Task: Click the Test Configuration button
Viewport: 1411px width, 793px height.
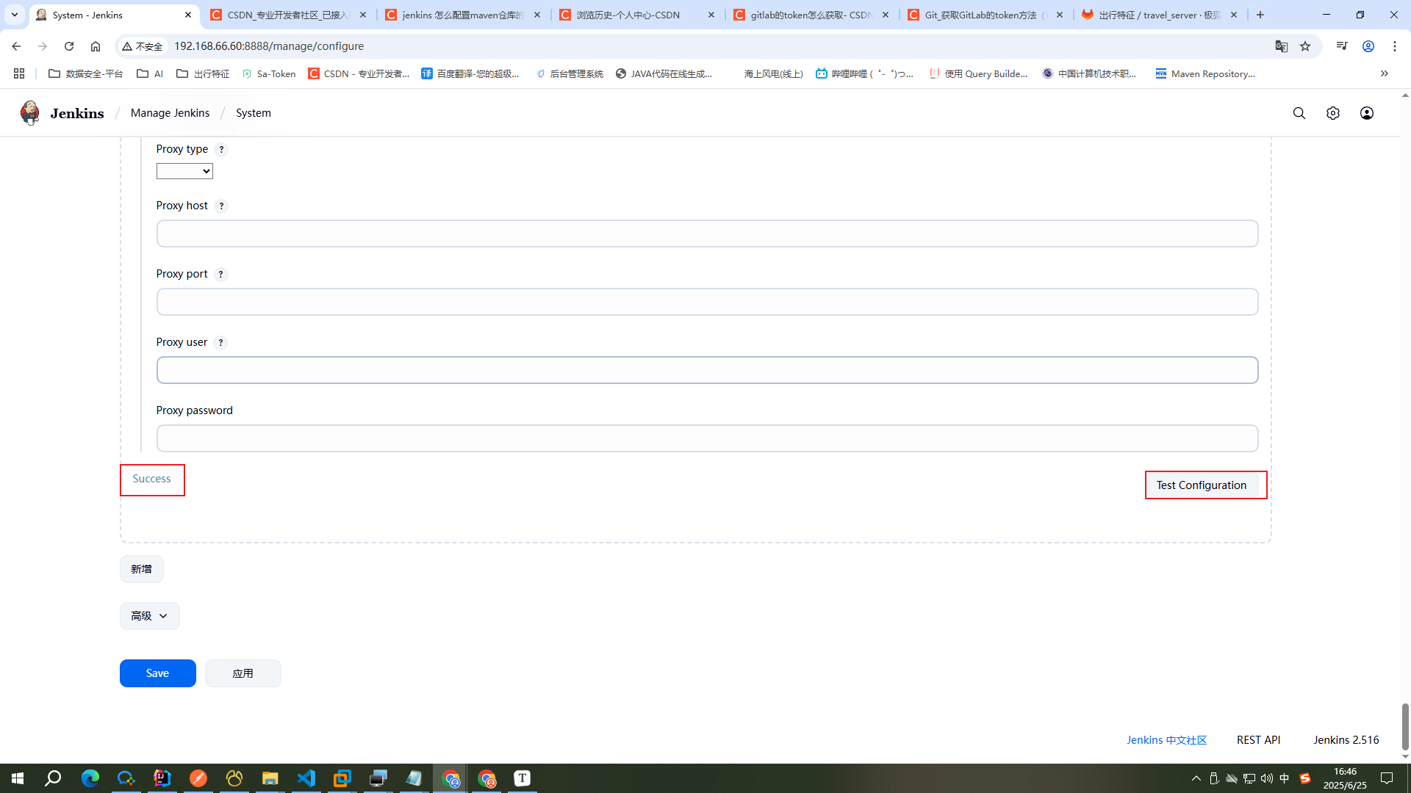Action: tap(1201, 485)
